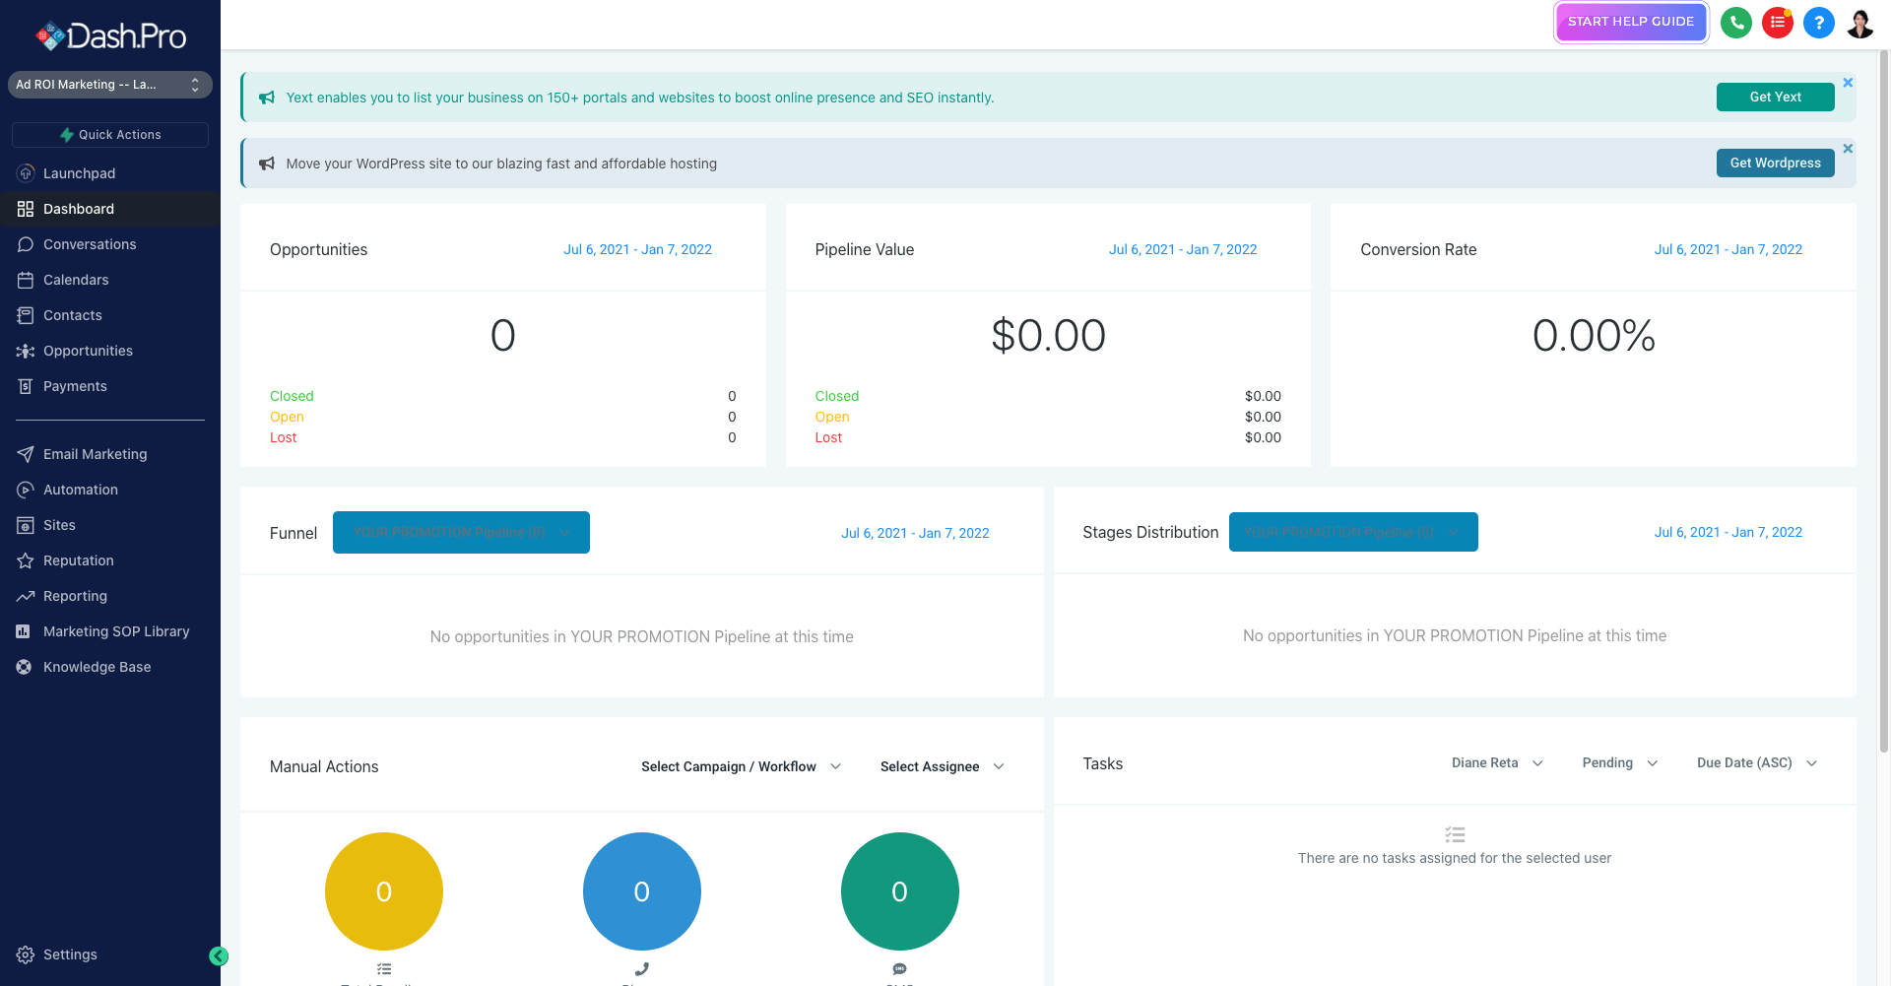Dismiss the Yext announcement banner
The image size is (1891, 986).
[x=1849, y=83]
